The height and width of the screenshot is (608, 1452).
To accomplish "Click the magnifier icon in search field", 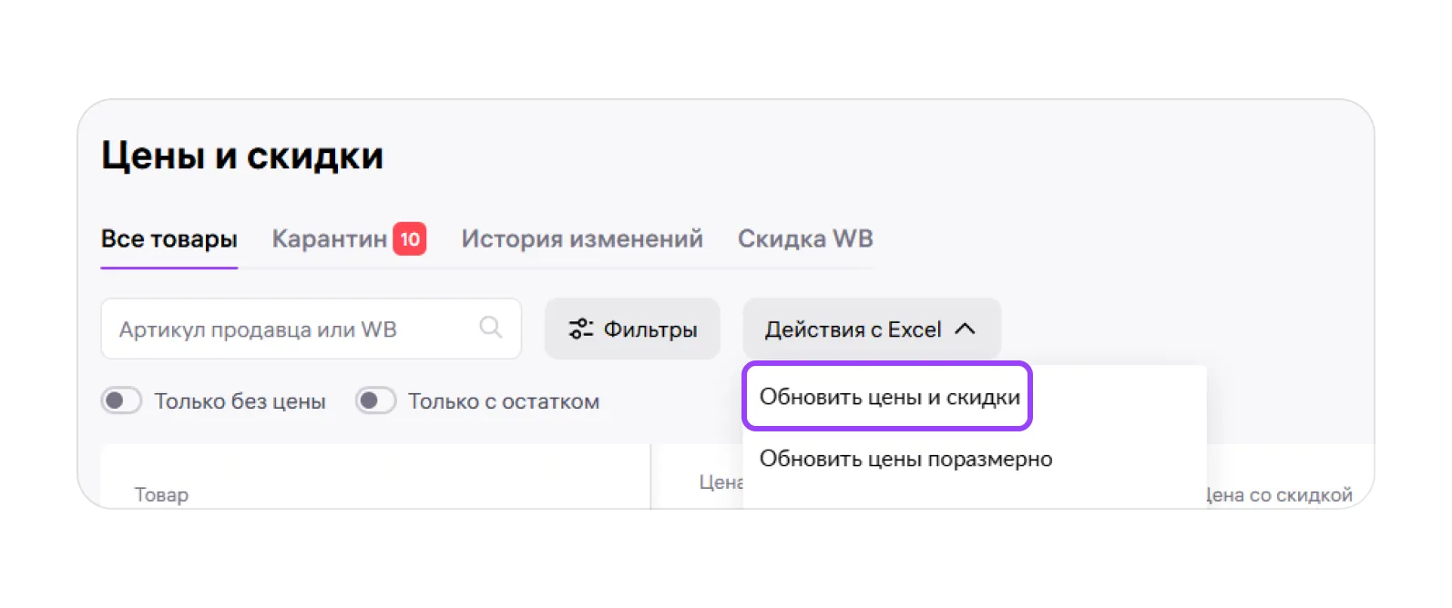I will coord(490,328).
